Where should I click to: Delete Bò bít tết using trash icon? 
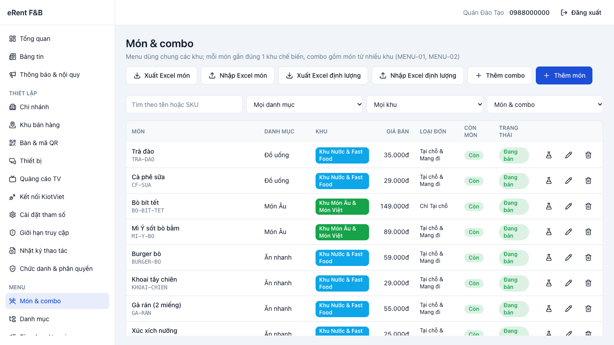click(588, 206)
